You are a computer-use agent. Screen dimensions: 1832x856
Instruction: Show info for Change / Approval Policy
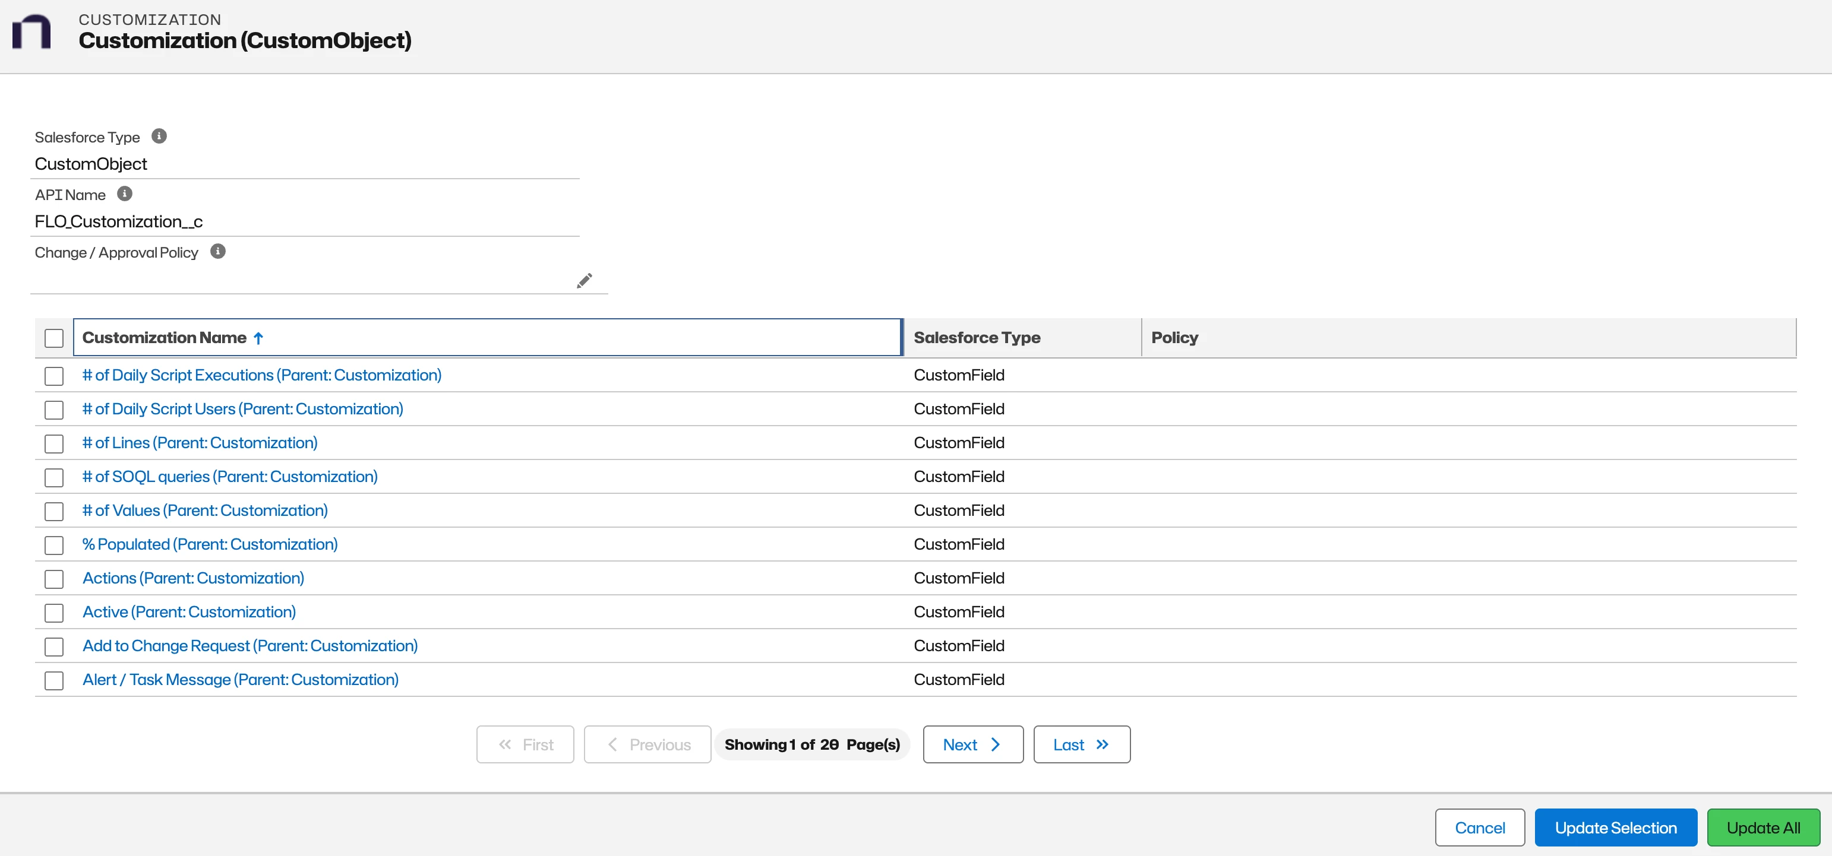219,251
